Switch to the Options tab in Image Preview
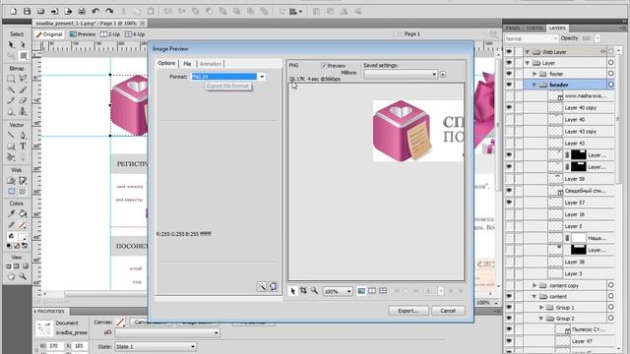This screenshot has height=354, width=630. click(x=166, y=63)
